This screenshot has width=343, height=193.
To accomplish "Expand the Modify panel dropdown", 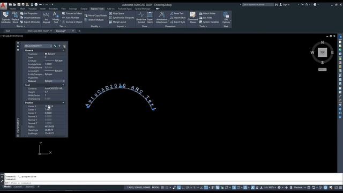I will pyautogui.click(x=95, y=26).
